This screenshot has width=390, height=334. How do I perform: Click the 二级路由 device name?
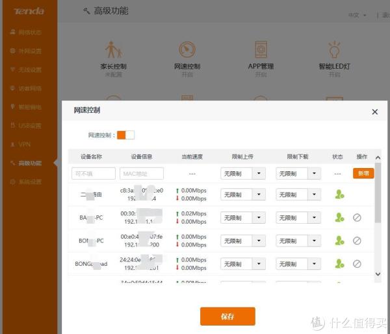91,195
